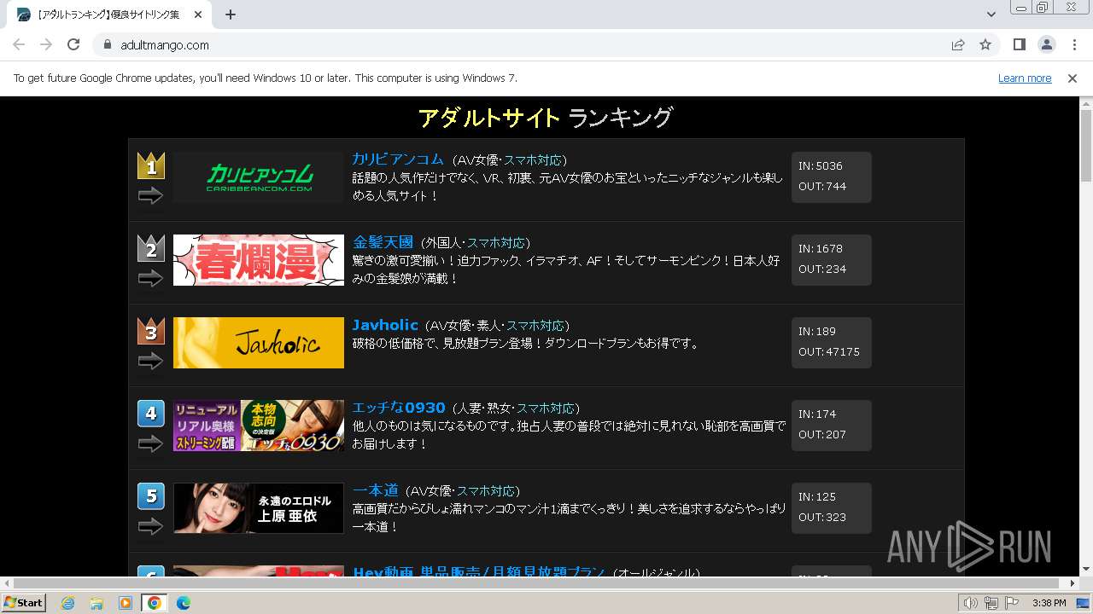Click the arrow under rank 4 badge
Image resolution: width=1093 pixels, height=614 pixels.
[x=150, y=444]
